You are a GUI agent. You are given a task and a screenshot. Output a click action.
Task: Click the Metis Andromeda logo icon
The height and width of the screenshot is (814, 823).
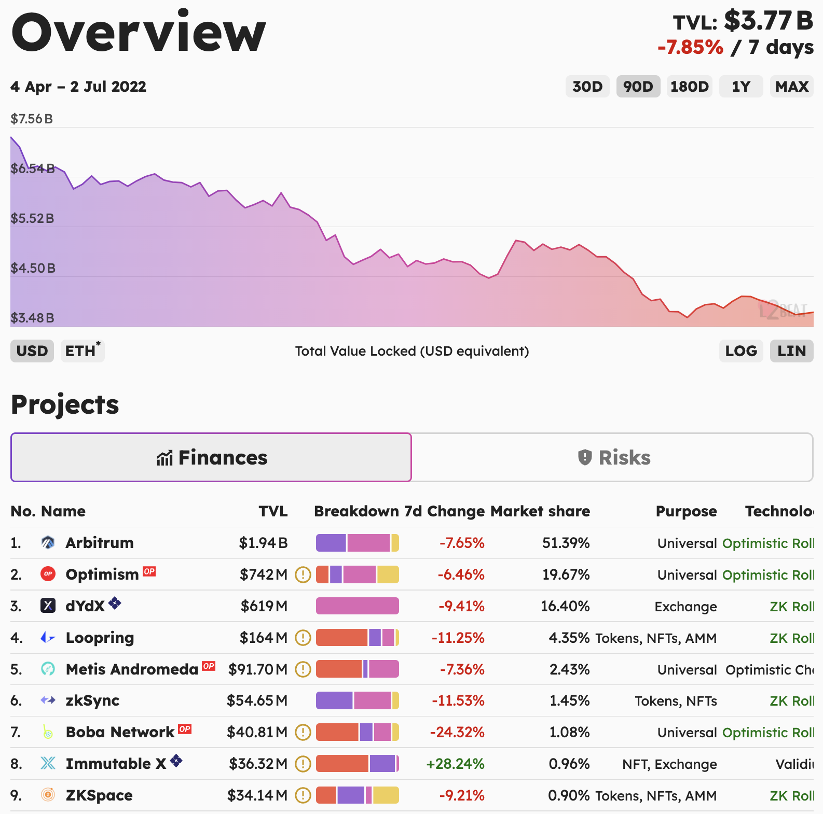[48, 669]
